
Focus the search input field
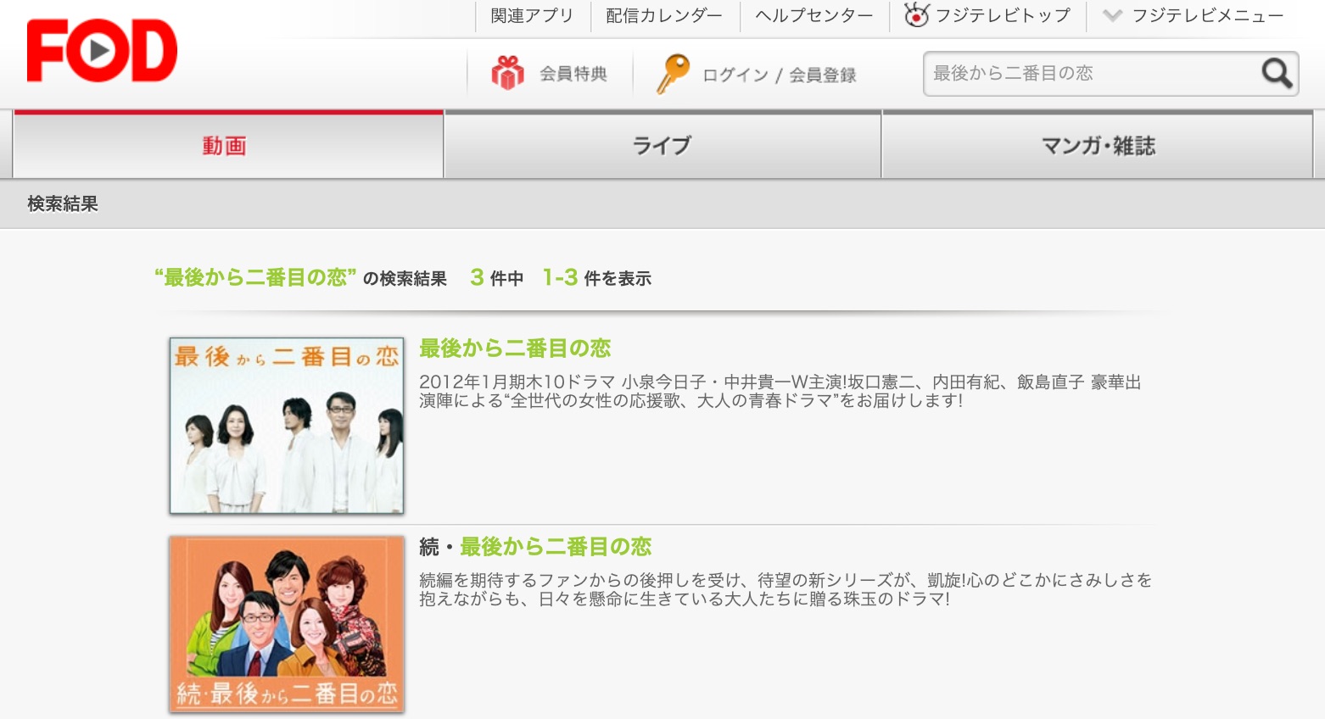(1090, 74)
